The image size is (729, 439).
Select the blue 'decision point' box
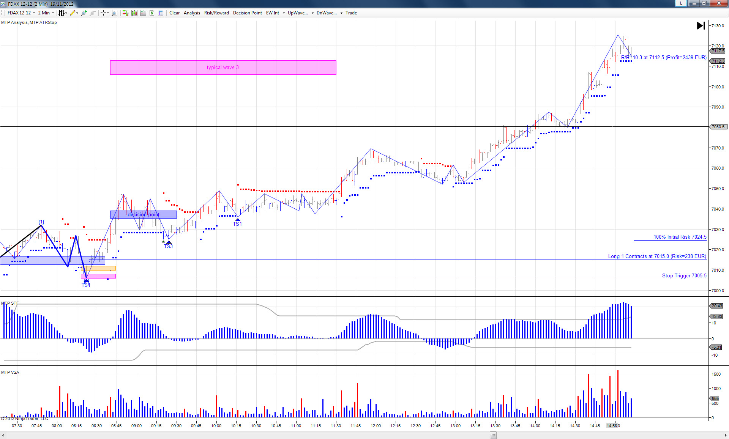pyautogui.click(x=144, y=214)
